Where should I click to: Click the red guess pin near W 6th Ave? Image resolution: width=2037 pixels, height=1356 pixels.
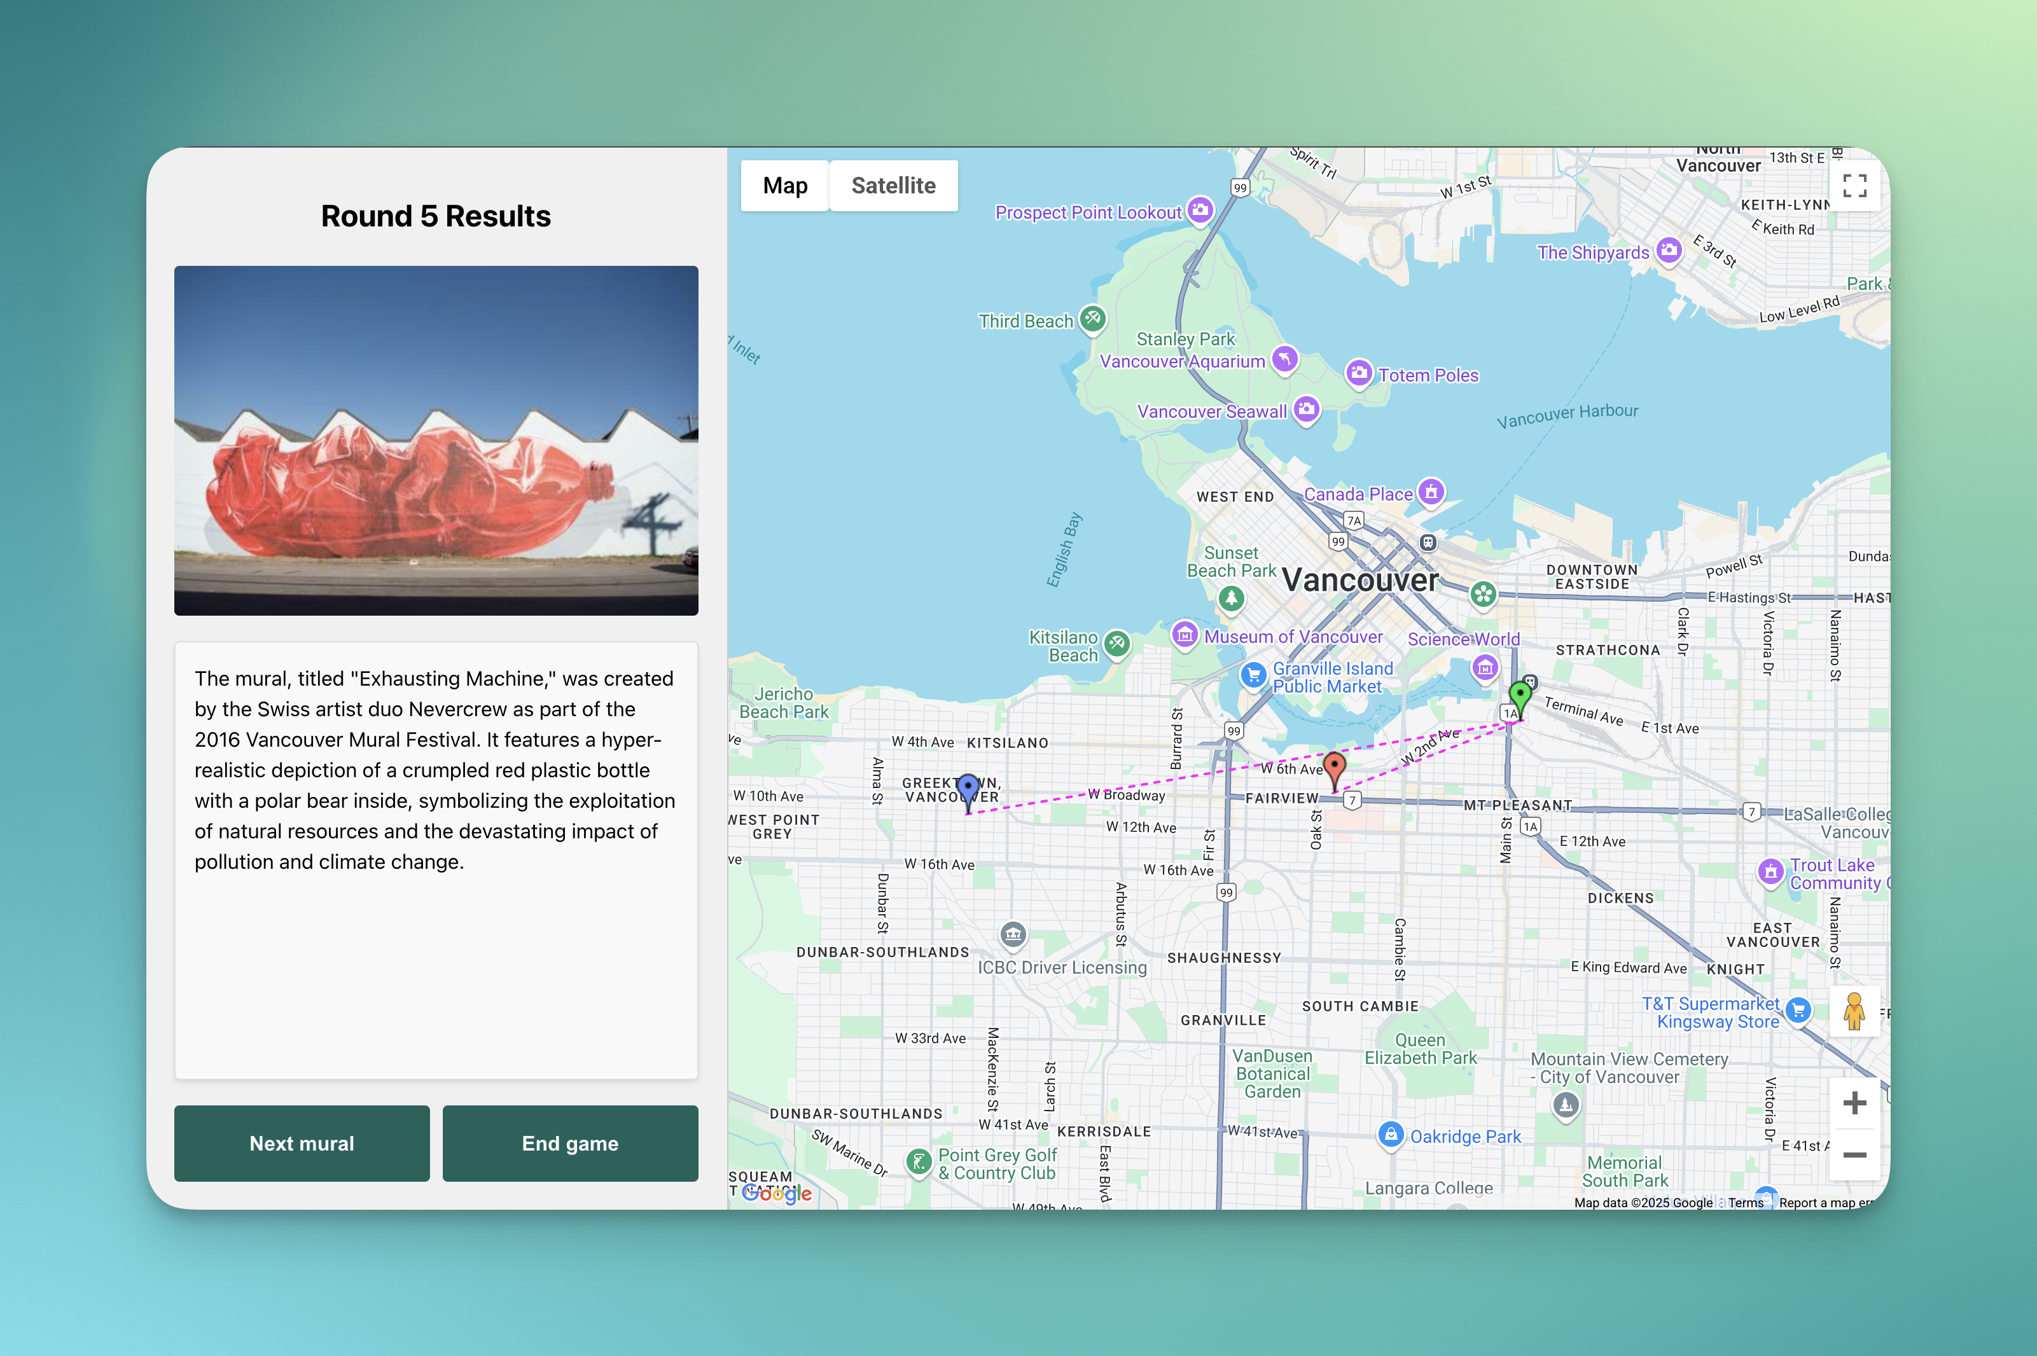[x=1335, y=766]
